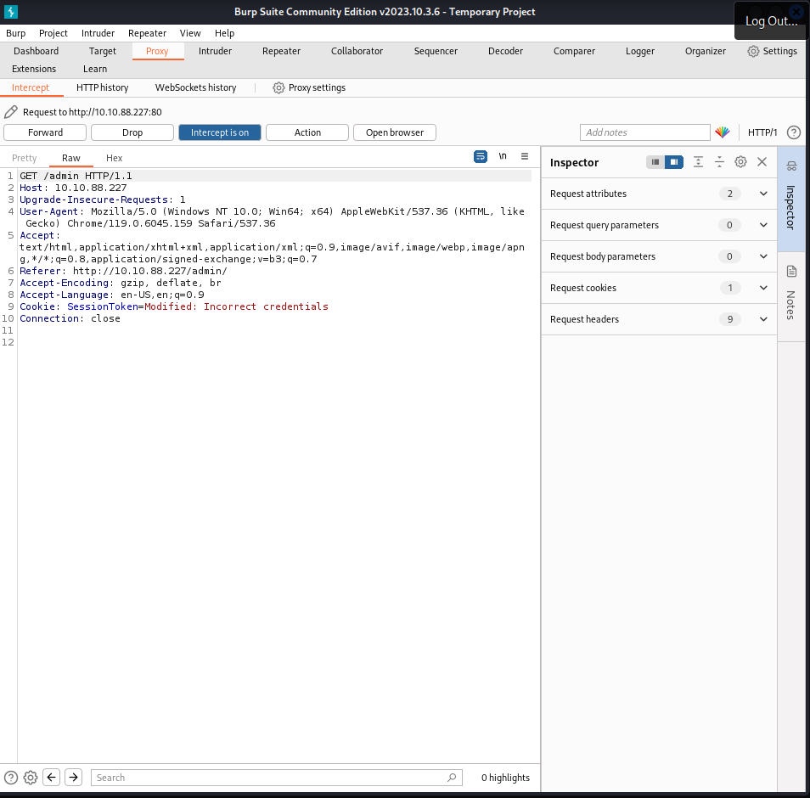The image size is (810, 798).
Task: Go to next search match arrow
Action: point(73,778)
